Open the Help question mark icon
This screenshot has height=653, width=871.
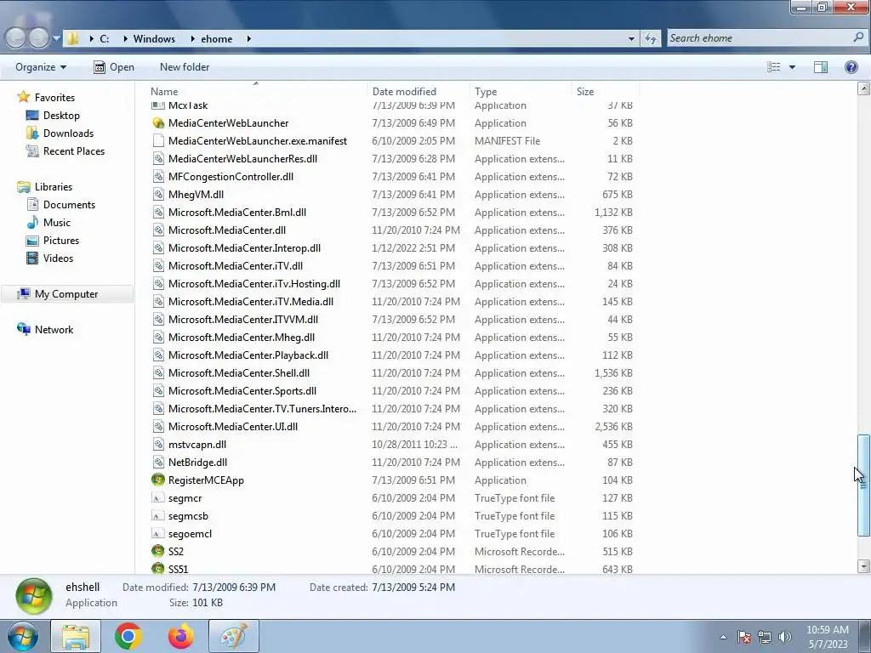click(x=851, y=67)
